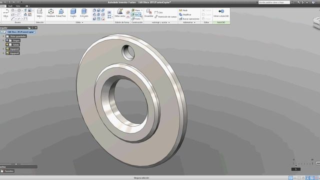Open the Restringir y acotar panel dropdown
The image size is (320, 180).
click(x=169, y=22)
